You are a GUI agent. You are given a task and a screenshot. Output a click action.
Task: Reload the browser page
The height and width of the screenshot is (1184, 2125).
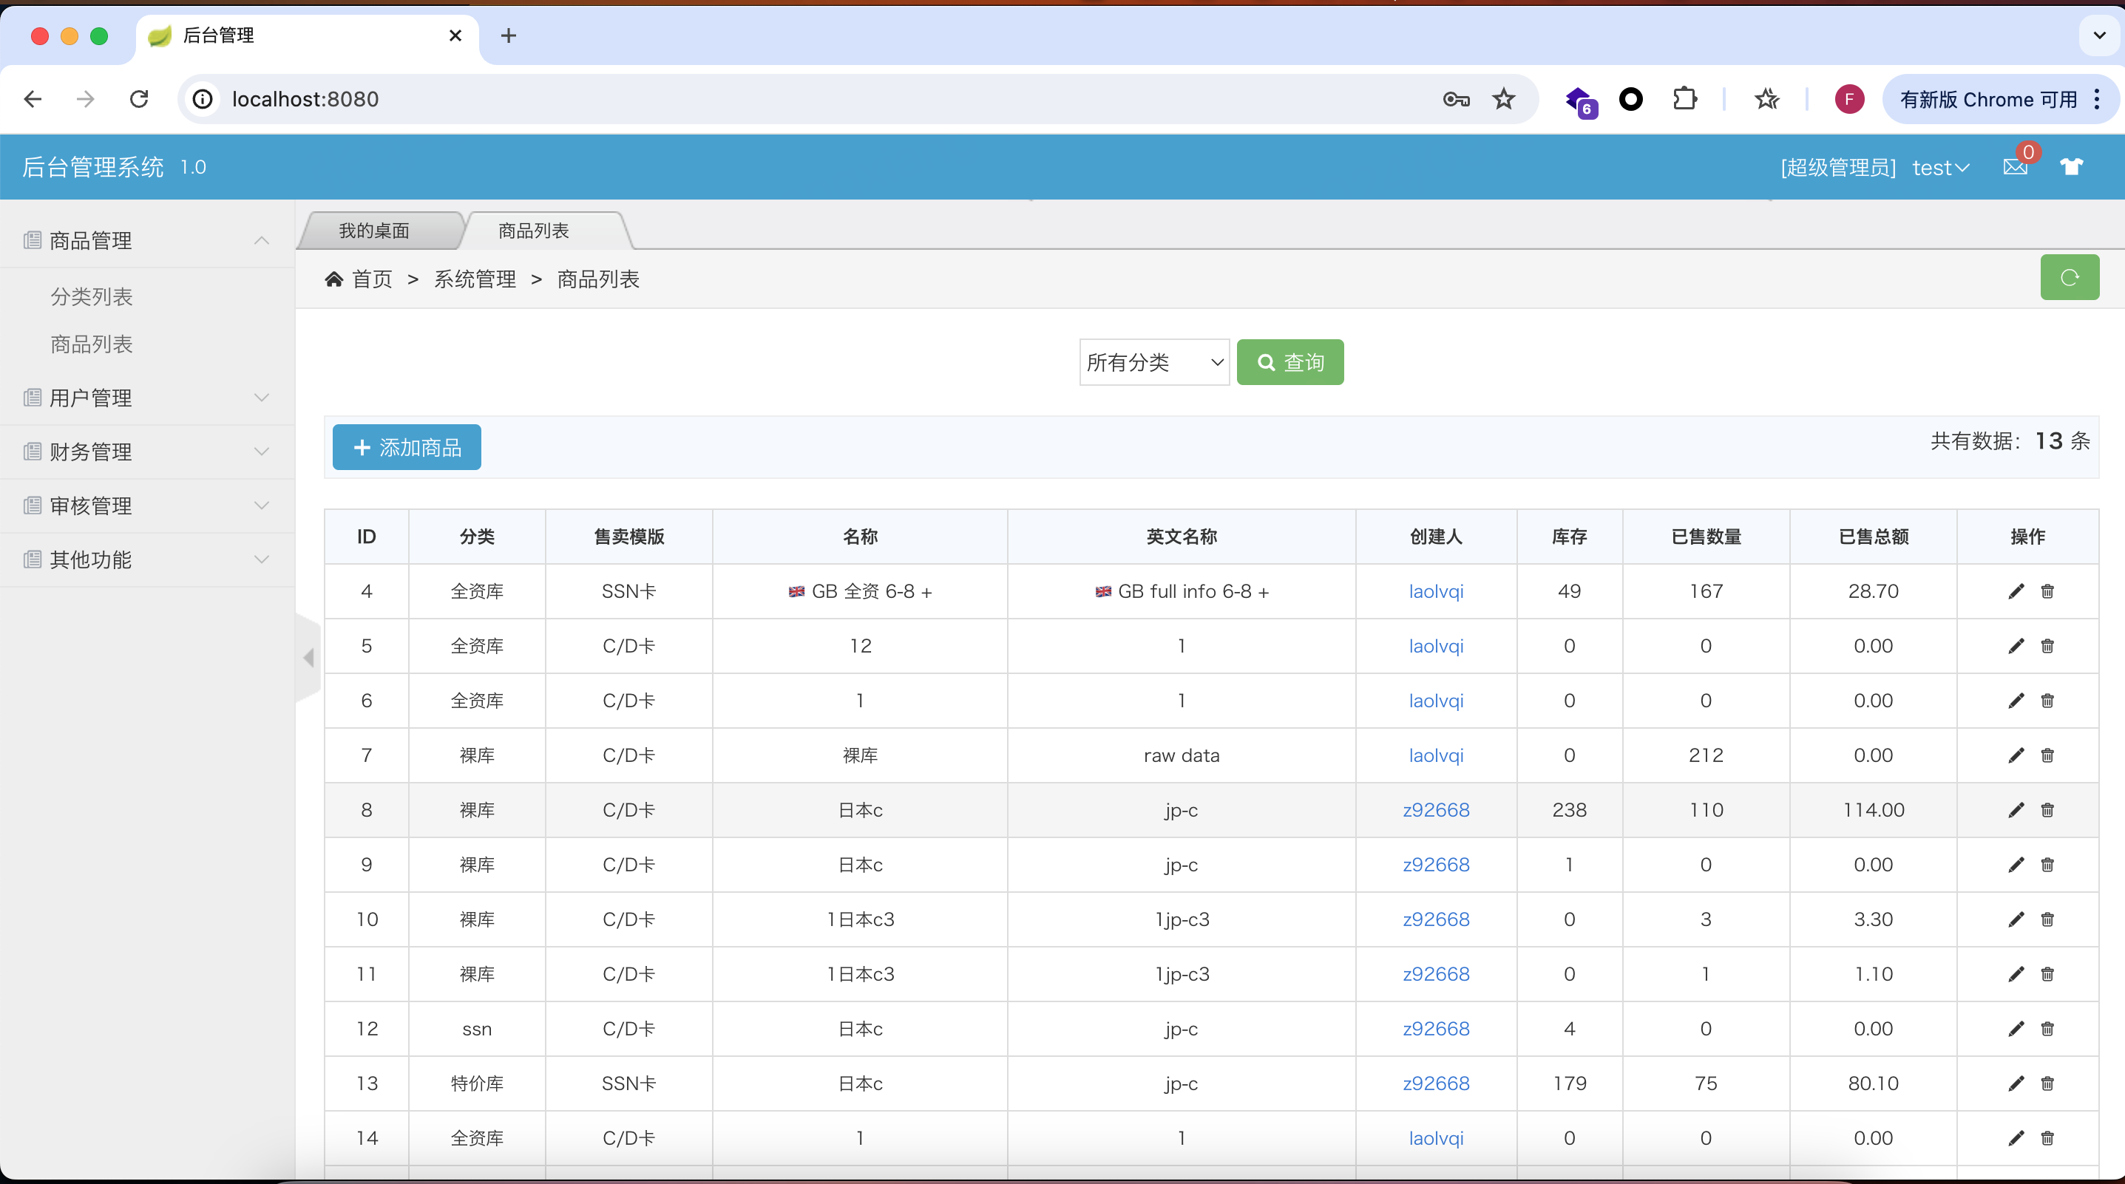click(140, 100)
